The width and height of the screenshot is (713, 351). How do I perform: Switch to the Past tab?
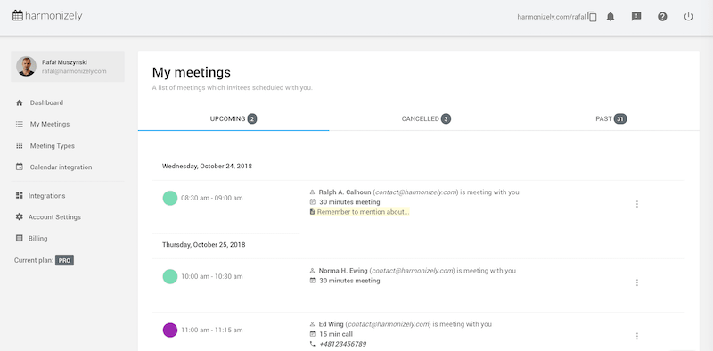click(x=611, y=119)
